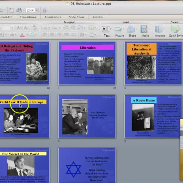Screen dimensions: 183x183
Task: Apply a bulleted list
Action: [45, 27]
